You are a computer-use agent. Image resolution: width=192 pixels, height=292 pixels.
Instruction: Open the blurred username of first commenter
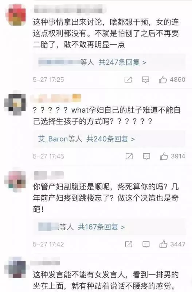click(69, 9)
